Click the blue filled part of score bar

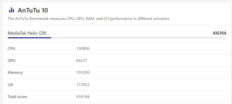tap(30, 38)
